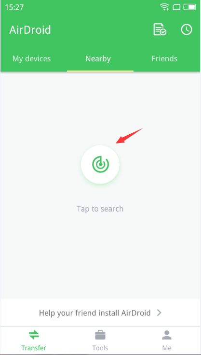Open the Me profile person icon
Viewport: 201px width, 355px height.
click(167, 335)
